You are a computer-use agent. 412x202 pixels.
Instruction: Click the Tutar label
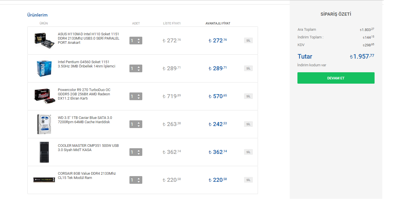tap(305, 56)
